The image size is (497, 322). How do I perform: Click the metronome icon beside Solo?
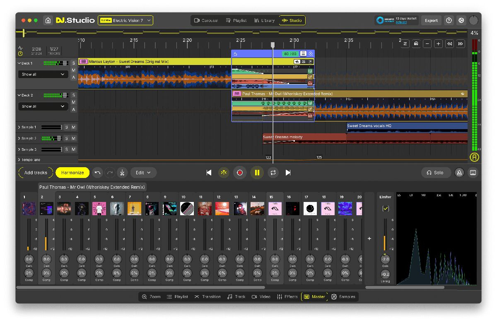point(459,173)
